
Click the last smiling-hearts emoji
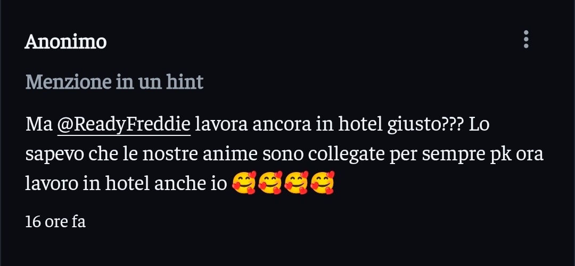pos(322,182)
